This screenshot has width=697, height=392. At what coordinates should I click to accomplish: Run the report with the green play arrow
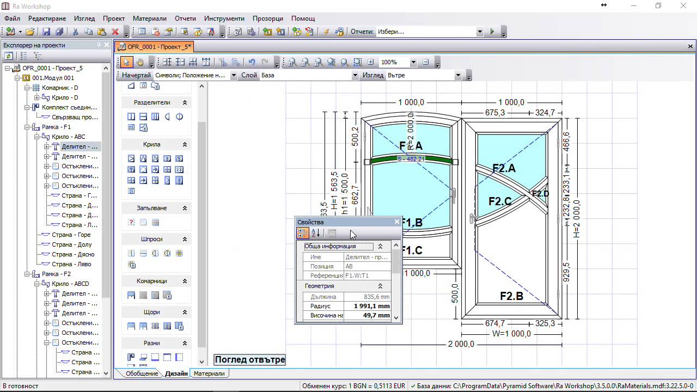coord(492,32)
